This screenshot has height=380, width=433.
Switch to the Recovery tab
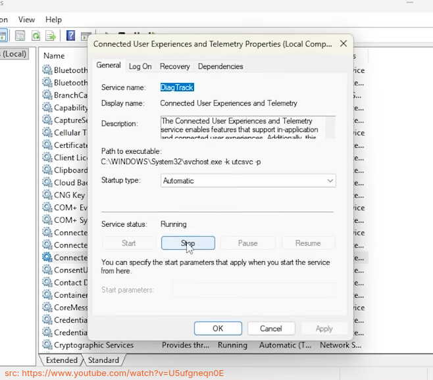174,66
